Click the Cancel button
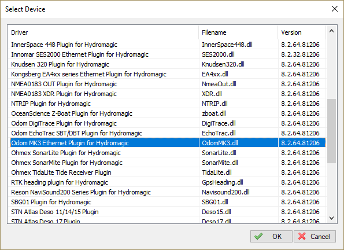This screenshot has width=344, height=250. coord(315,236)
